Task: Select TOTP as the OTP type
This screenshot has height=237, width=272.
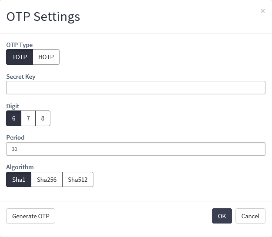Action: [x=20, y=57]
